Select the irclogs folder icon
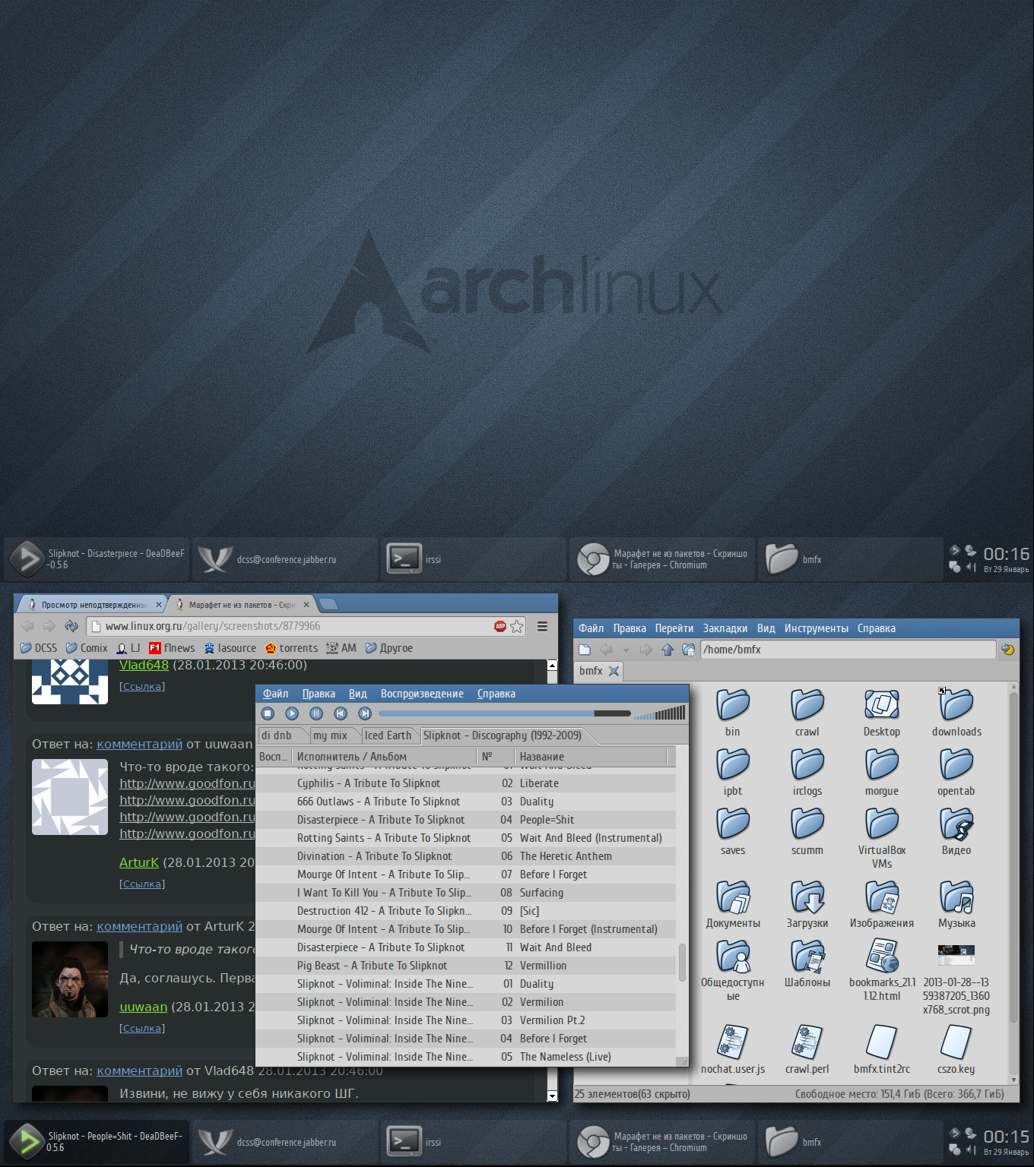This screenshot has height=1167, width=1034. tap(807, 764)
